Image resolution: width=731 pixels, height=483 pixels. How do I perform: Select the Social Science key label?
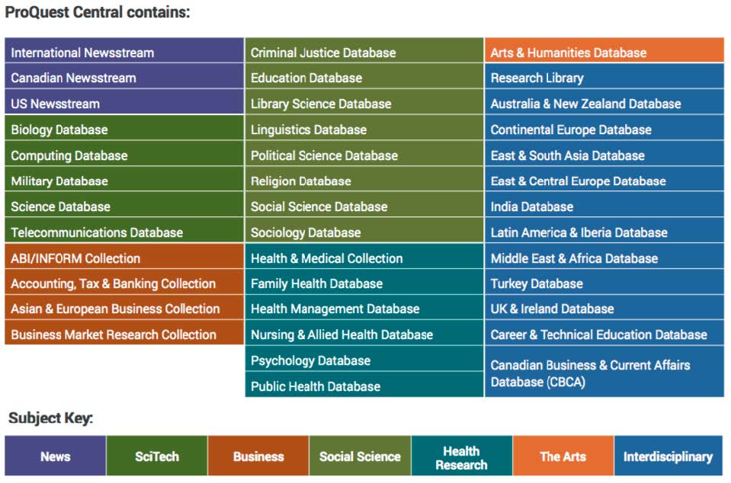(360, 456)
